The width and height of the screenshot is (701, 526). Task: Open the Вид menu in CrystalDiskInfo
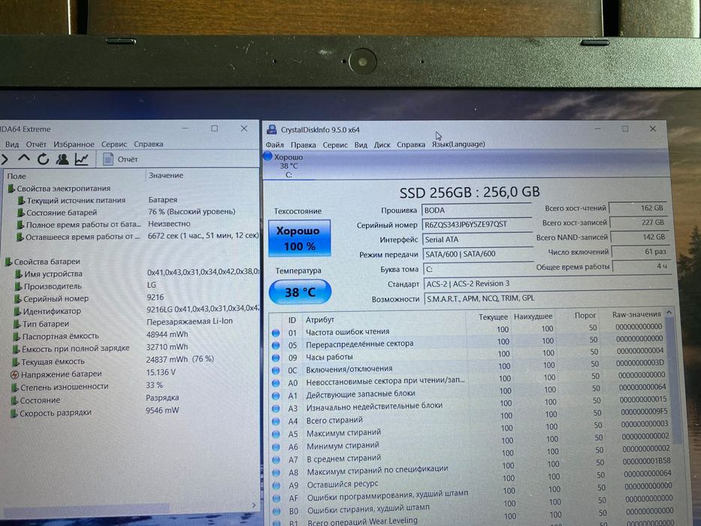(x=361, y=144)
